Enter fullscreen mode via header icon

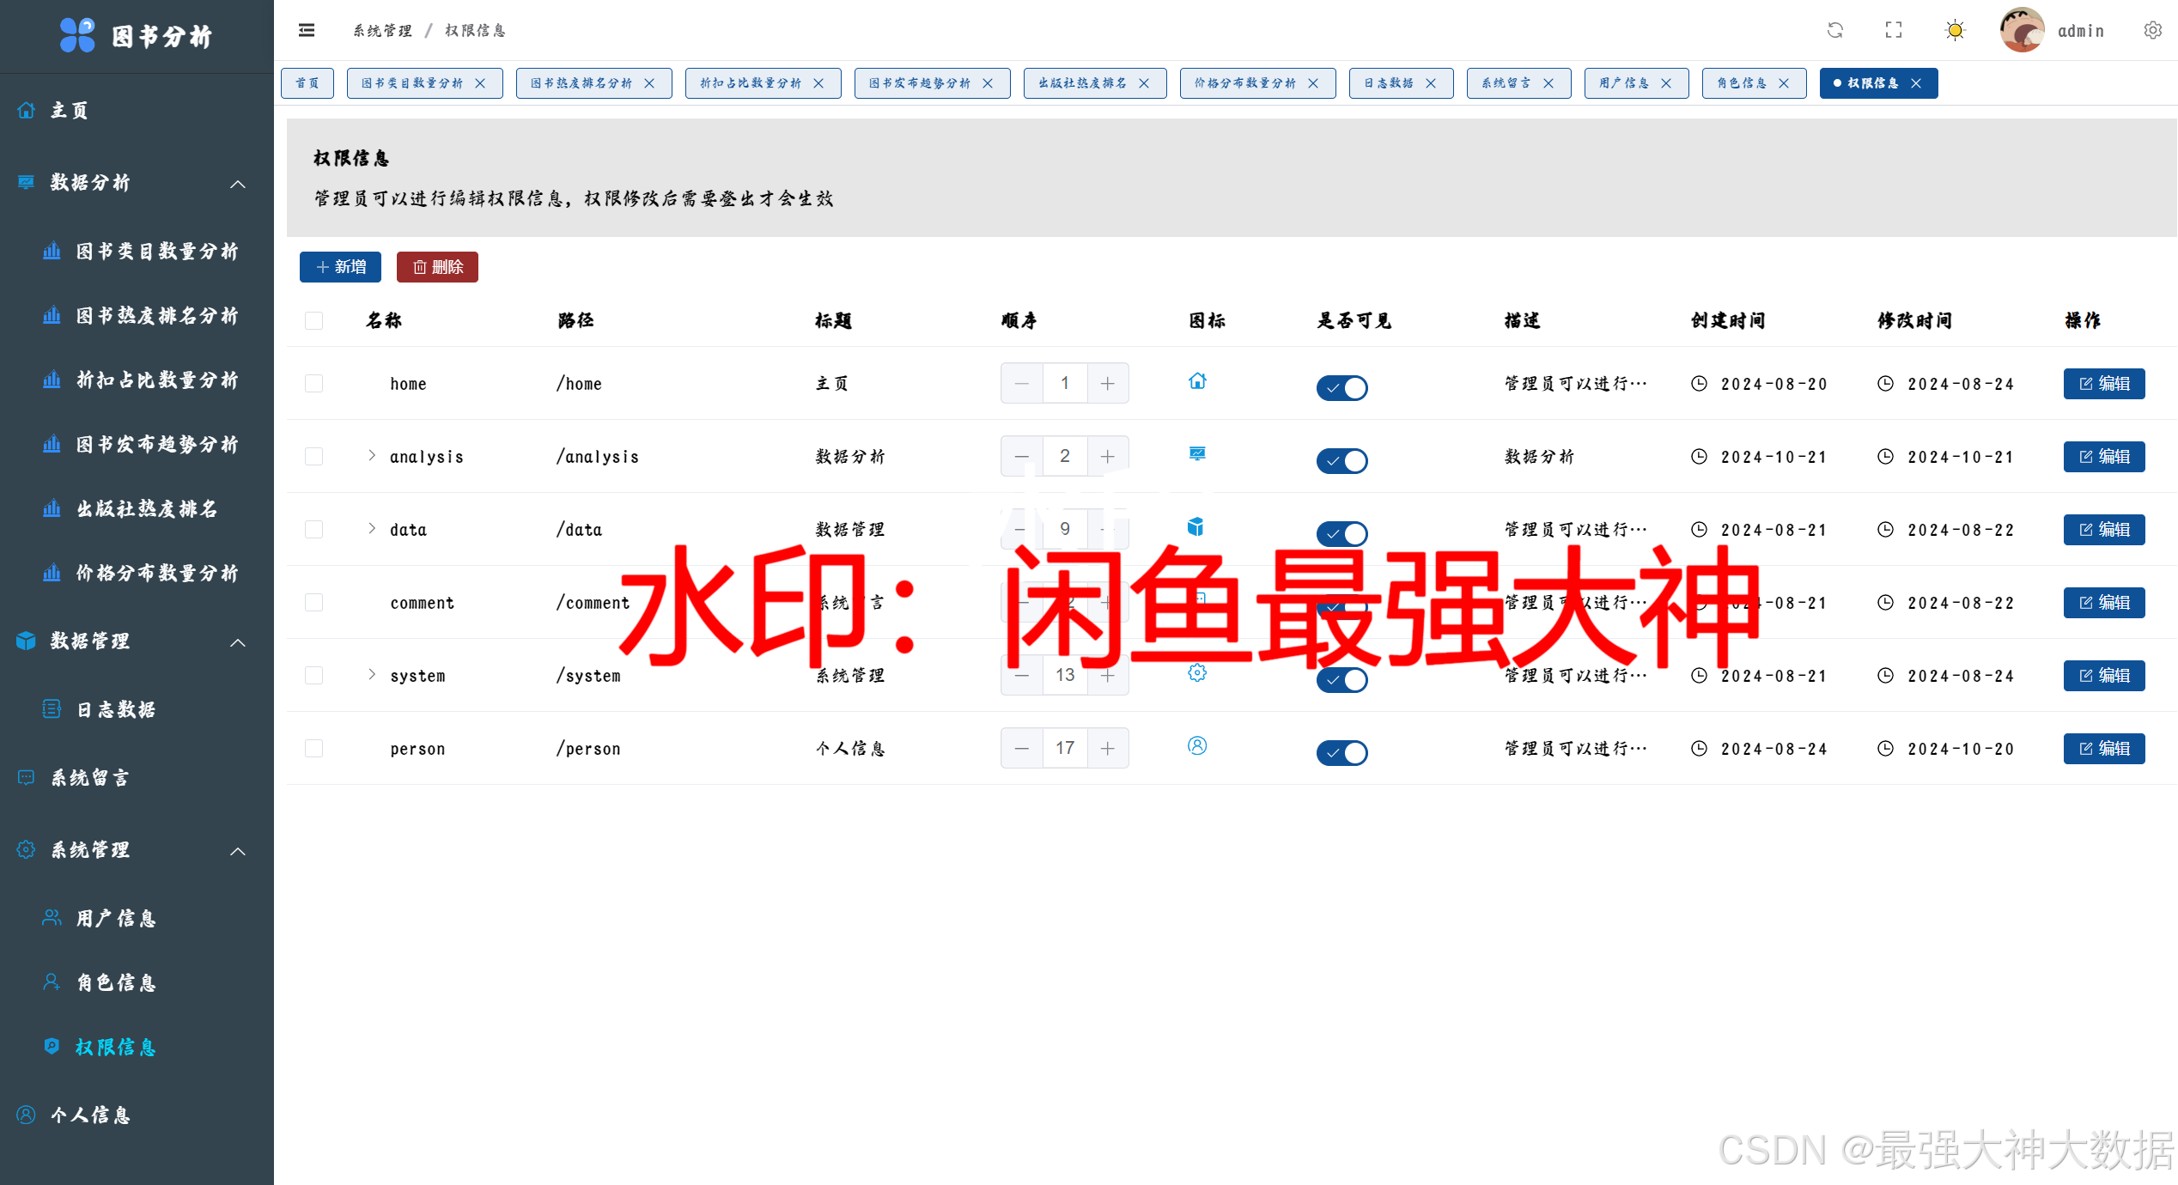click(1894, 31)
